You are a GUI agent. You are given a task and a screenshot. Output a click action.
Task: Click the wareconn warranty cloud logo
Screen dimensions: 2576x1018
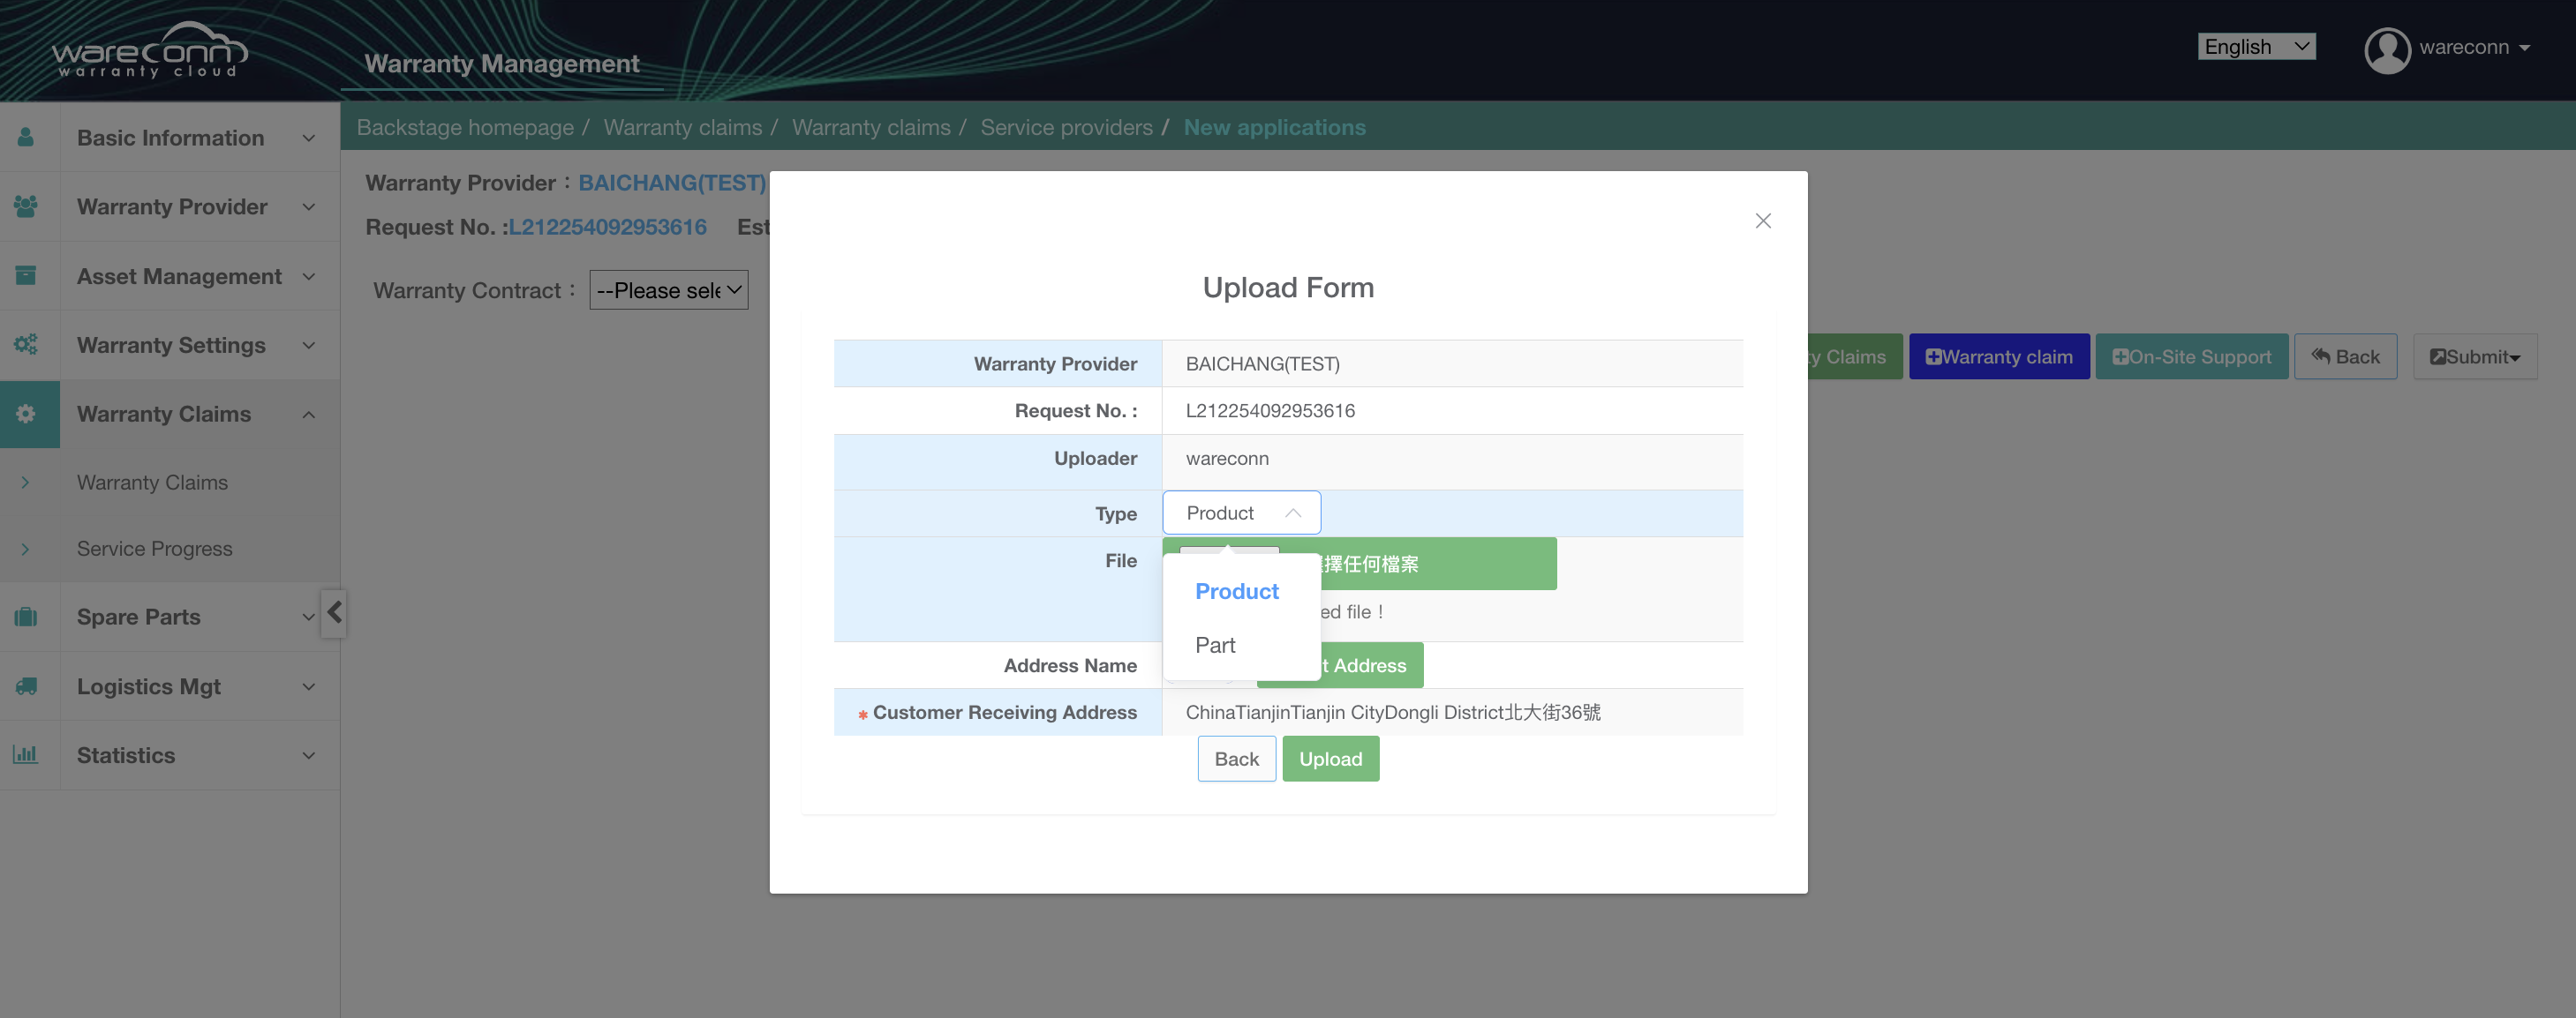point(150,50)
